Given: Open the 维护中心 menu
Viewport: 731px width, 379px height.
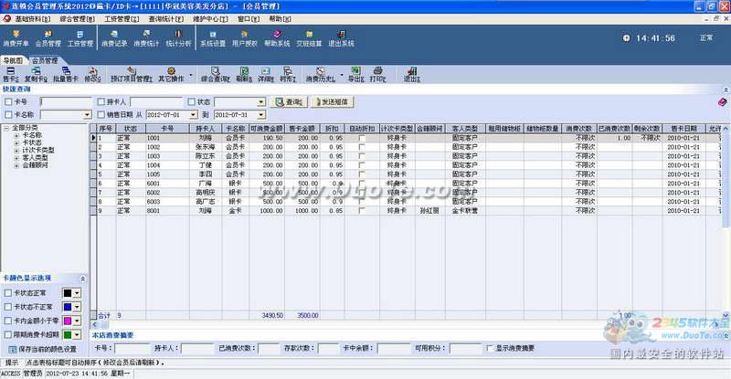Looking at the screenshot, I should pos(210,19).
